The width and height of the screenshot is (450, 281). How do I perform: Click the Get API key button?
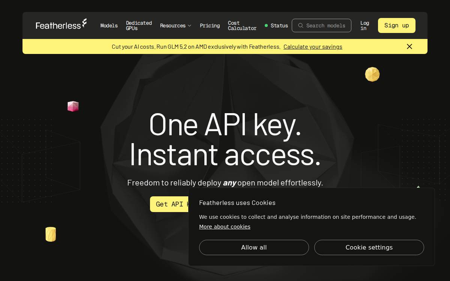169,204
